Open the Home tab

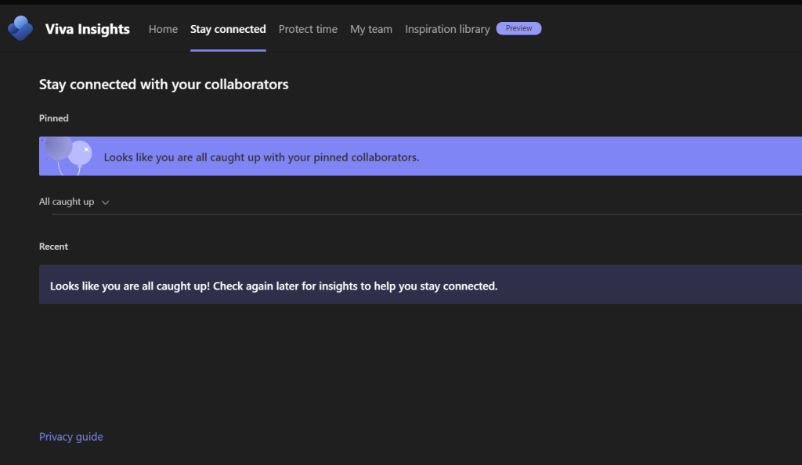pyautogui.click(x=163, y=29)
